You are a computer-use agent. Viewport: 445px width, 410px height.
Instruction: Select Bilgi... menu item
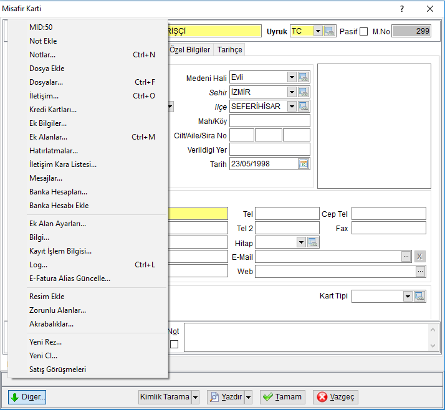pyautogui.click(x=88, y=237)
